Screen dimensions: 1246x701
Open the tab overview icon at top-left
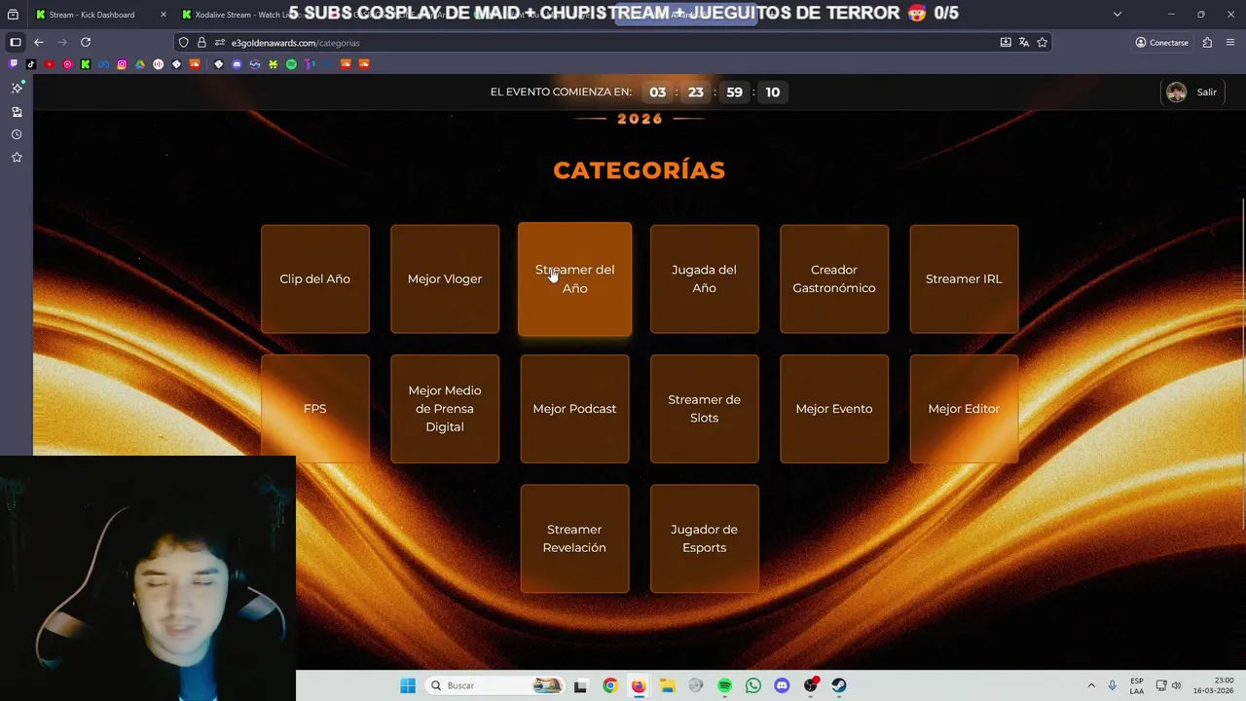[13, 15]
